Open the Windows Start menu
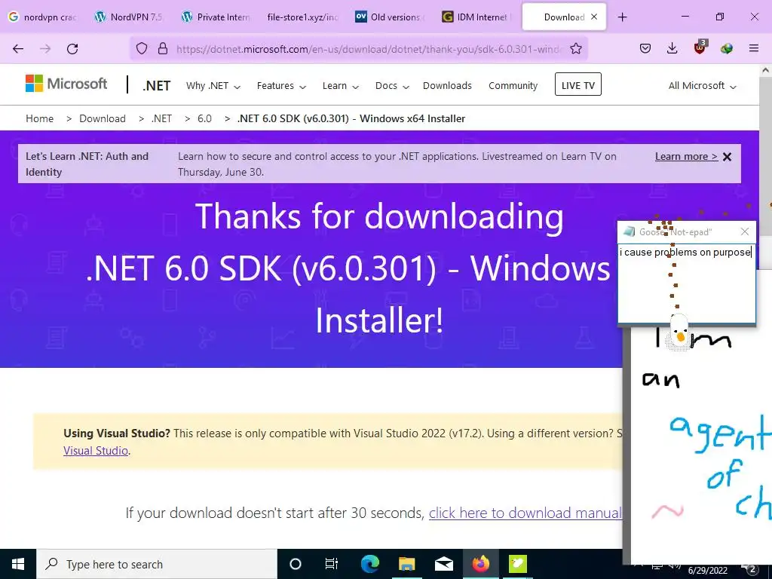Image resolution: width=772 pixels, height=579 pixels. 18,564
